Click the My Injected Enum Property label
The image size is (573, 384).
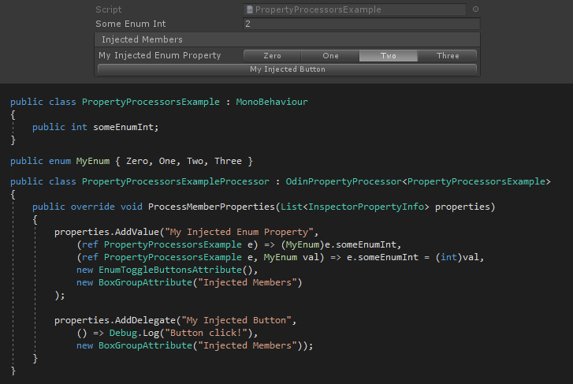(x=160, y=55)
